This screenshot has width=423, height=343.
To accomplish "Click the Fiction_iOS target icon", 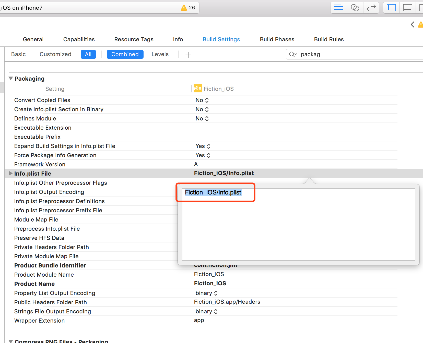I will [x=197, y=88].
